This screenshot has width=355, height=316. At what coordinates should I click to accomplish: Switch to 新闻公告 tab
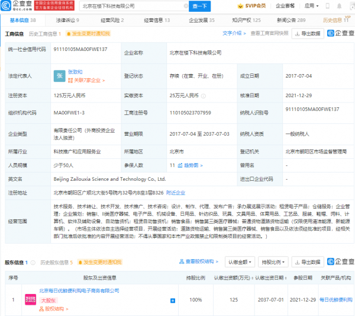pyautogui.click(x=291, y=20)
